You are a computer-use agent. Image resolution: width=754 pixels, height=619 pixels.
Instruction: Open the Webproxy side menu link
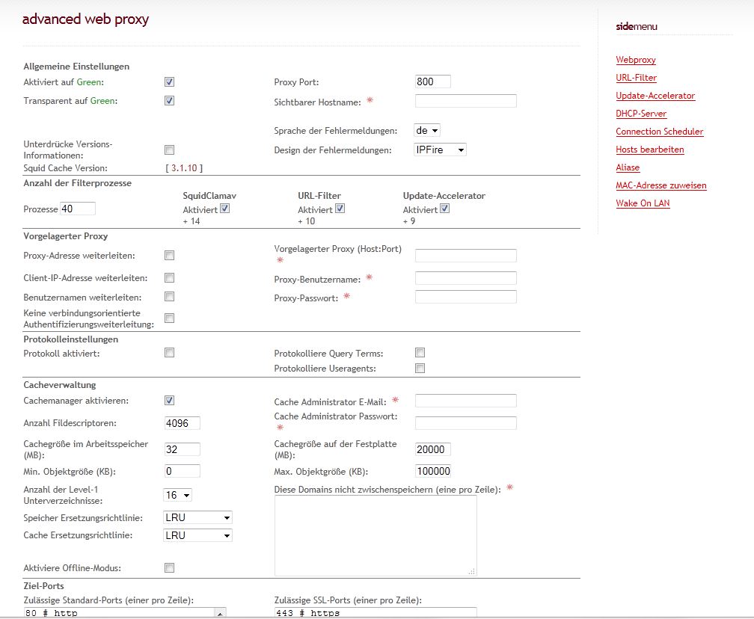(636, 60)
